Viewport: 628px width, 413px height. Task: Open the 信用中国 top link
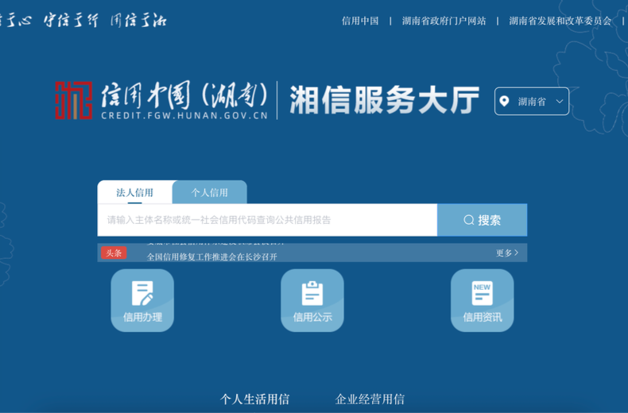tap(360, 21)
